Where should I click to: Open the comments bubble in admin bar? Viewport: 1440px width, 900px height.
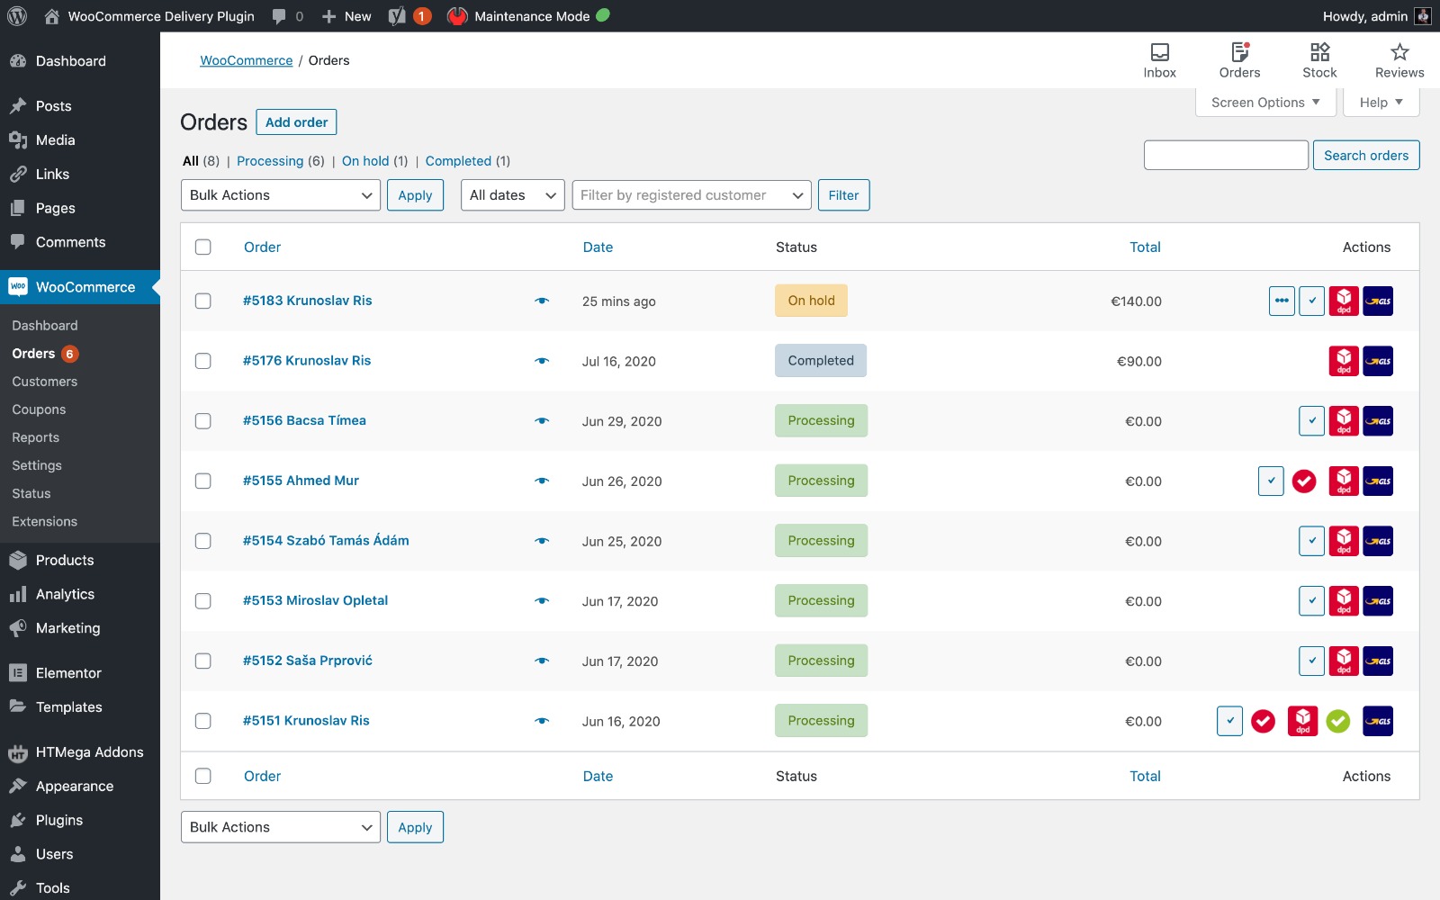click(287, 16)
